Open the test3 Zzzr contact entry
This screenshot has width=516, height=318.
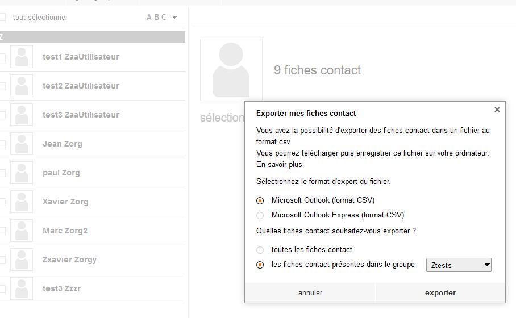point(61,288)
